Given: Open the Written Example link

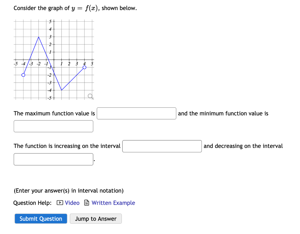Looking at the screenshot, I should coord(113,203).
